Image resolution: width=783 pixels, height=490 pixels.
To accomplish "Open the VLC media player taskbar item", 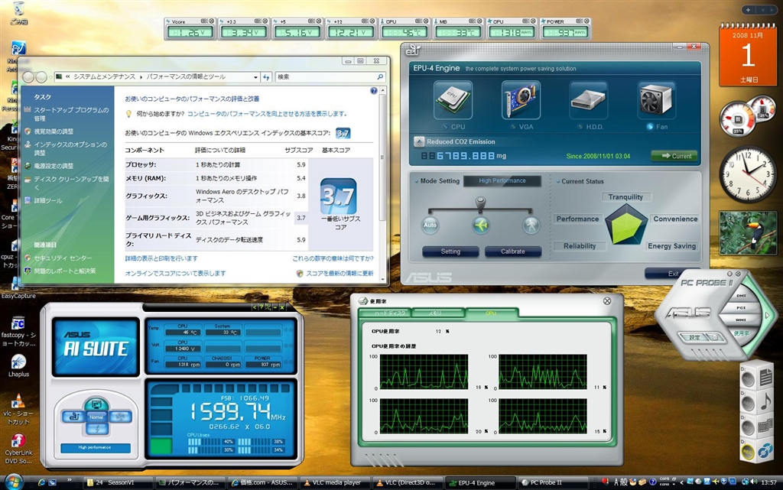I will (x=336, y=482).
